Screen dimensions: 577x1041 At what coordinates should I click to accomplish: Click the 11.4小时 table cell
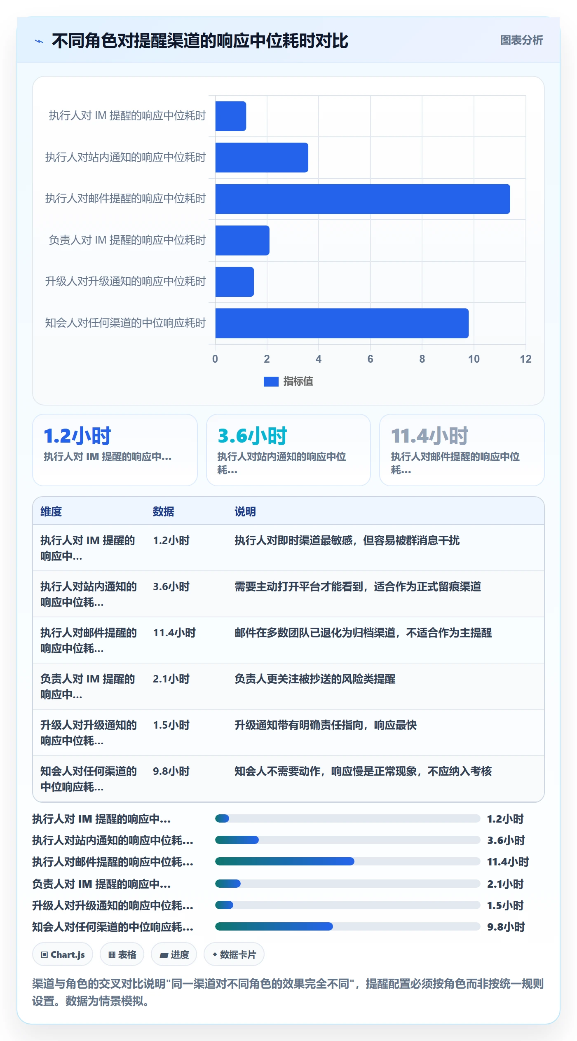(x=174, y=633)
